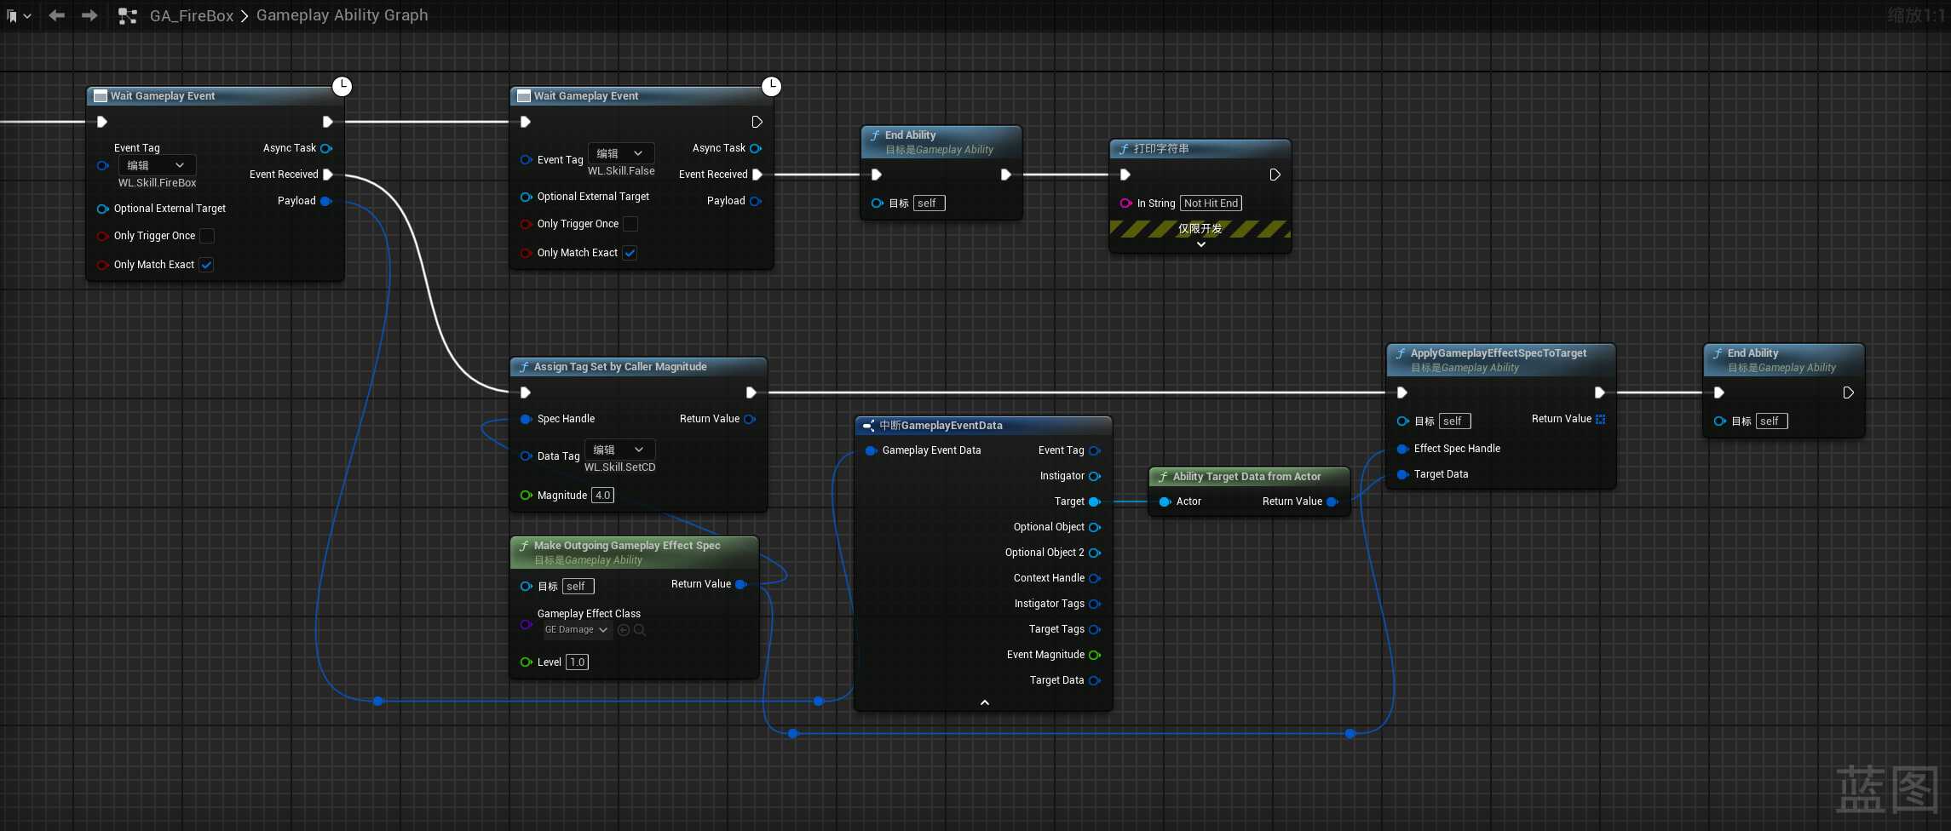Click clock icon on first Wait Gameplay Event
The image size is (1951, 831).
point(342,85)
